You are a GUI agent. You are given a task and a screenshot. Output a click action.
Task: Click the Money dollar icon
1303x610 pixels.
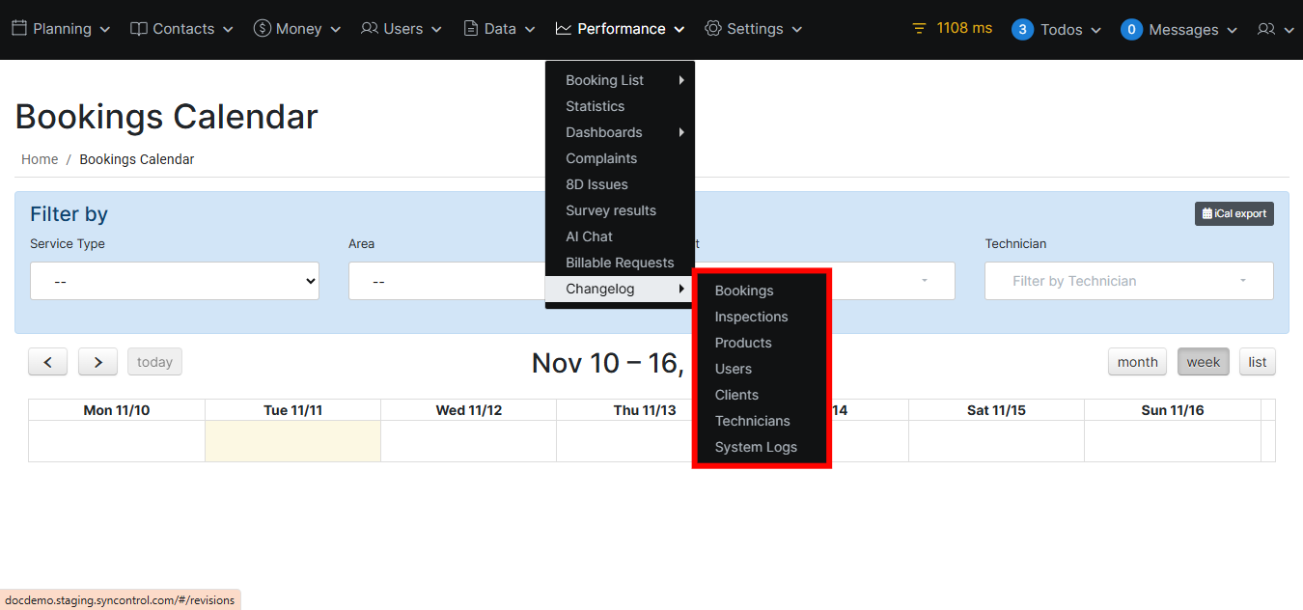click(x=263, y=29)
